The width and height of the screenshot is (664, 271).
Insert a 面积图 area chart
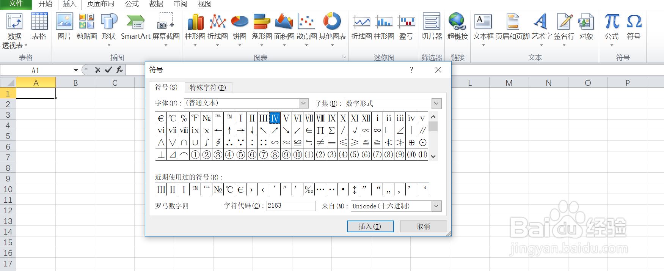pyautogui.click(x=284, y=22)
